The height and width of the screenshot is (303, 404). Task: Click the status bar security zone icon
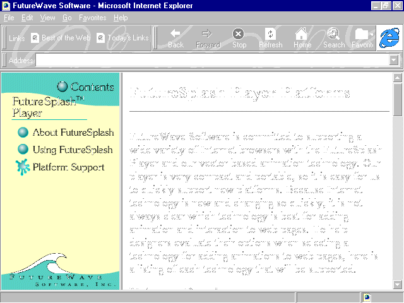[x=367, y=297]
